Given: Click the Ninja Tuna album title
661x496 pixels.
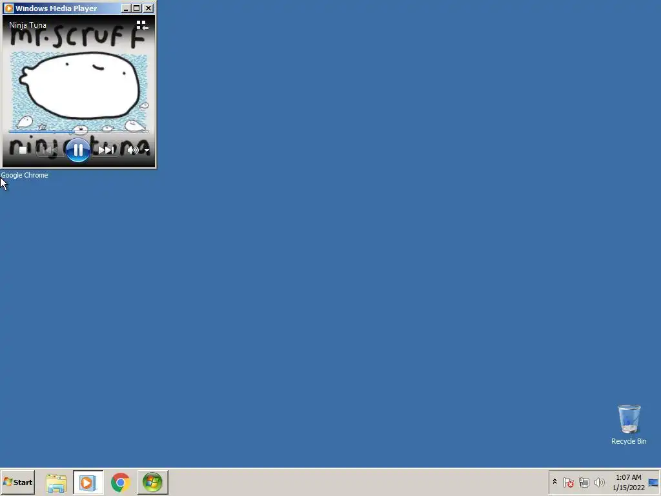Looking at the screenshot, I should [28, 25].
